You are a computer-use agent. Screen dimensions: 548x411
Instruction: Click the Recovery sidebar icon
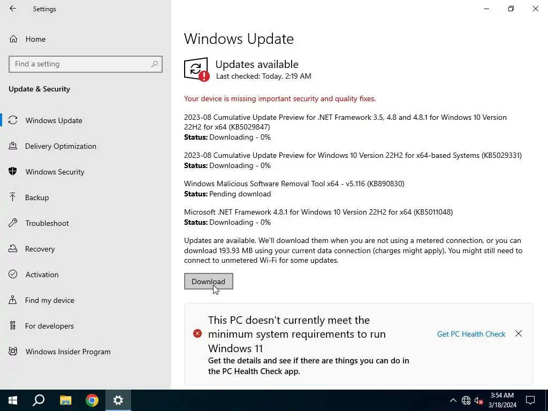point(13,249)
